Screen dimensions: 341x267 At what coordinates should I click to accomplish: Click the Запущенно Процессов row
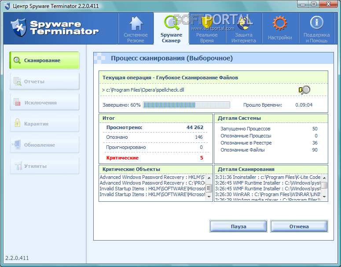tap(269, 129)
